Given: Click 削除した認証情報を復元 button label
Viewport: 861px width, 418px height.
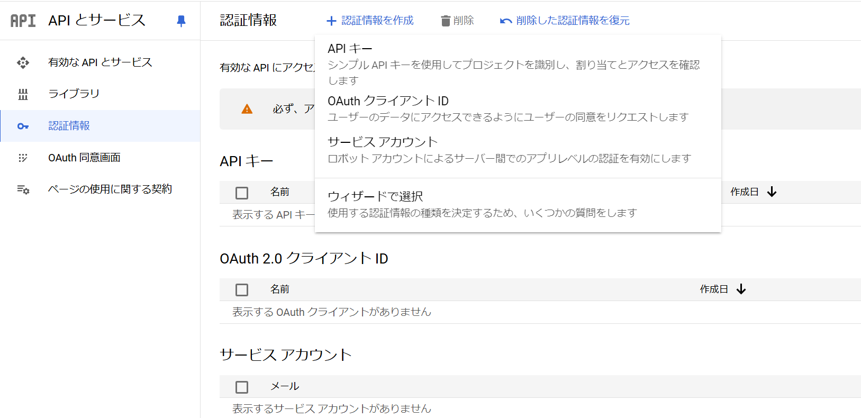Looking at the screenshot, I should pyautogui.click(x=573, y=20).
